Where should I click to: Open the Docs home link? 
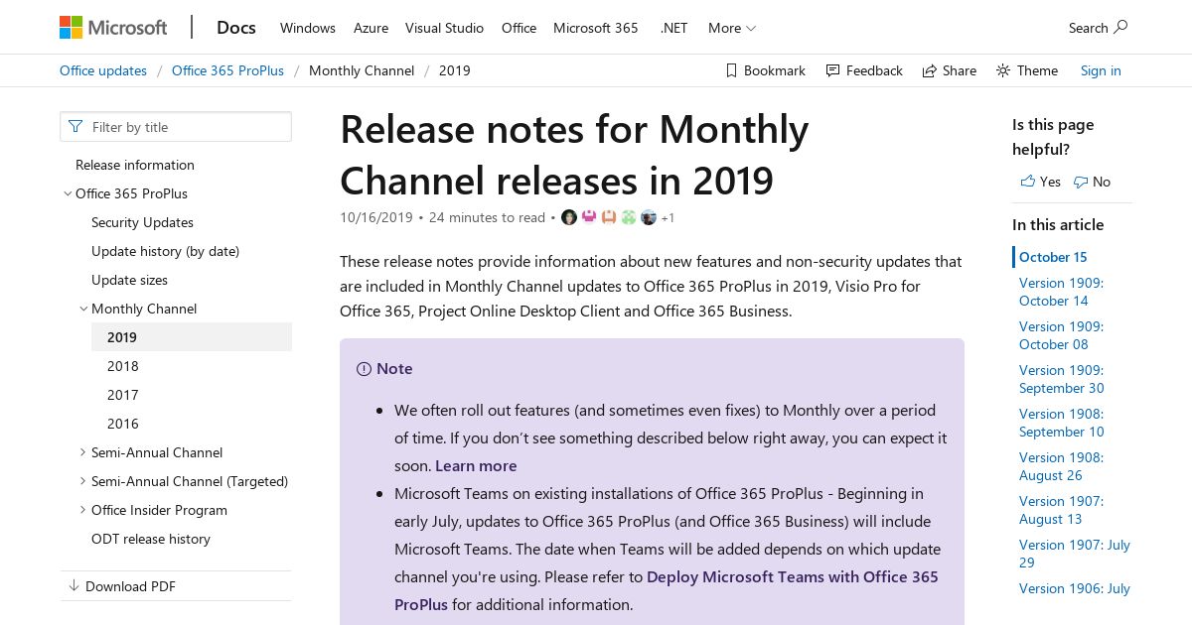pyautogui.click(x=236, y=27)
